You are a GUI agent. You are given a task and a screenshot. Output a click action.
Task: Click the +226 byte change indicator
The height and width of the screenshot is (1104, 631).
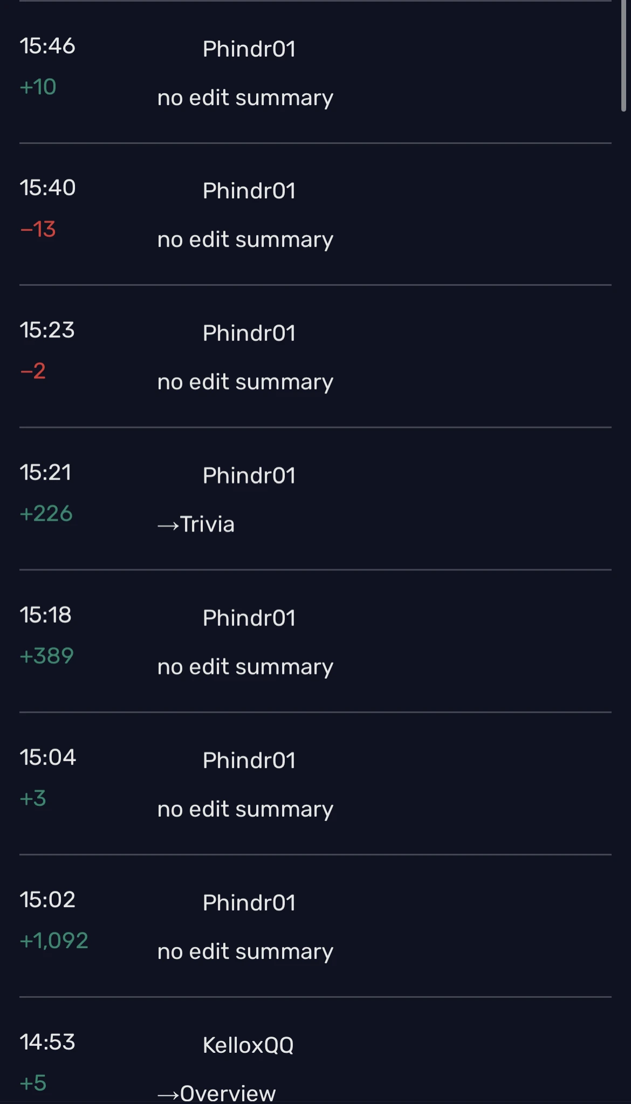pos(46,514)
